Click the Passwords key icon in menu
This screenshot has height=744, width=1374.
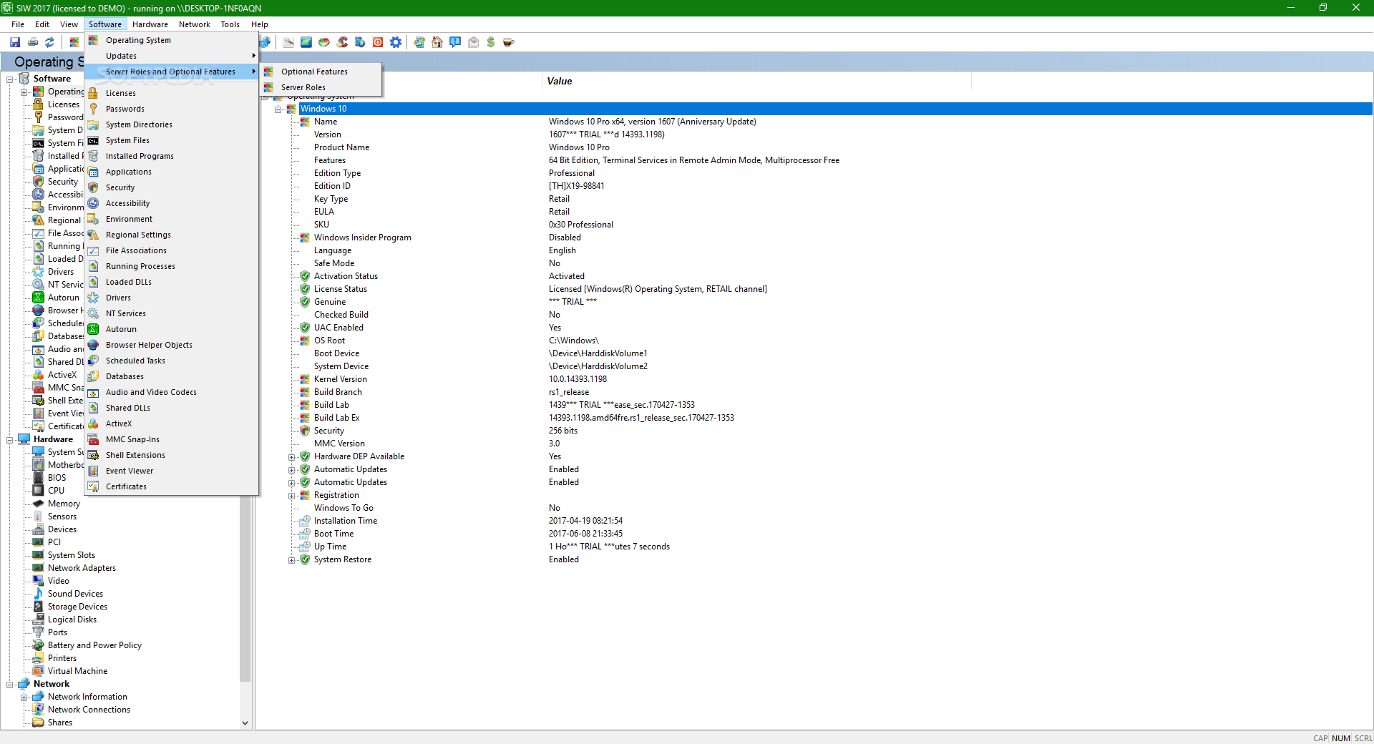pos(93,109)
